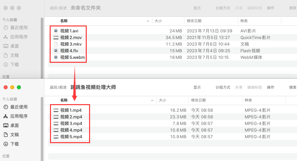This screenshot has height=161, width=297.
Task: Click the 文稿 document icon in the bottom window sidebar
Action: point(6,135)
